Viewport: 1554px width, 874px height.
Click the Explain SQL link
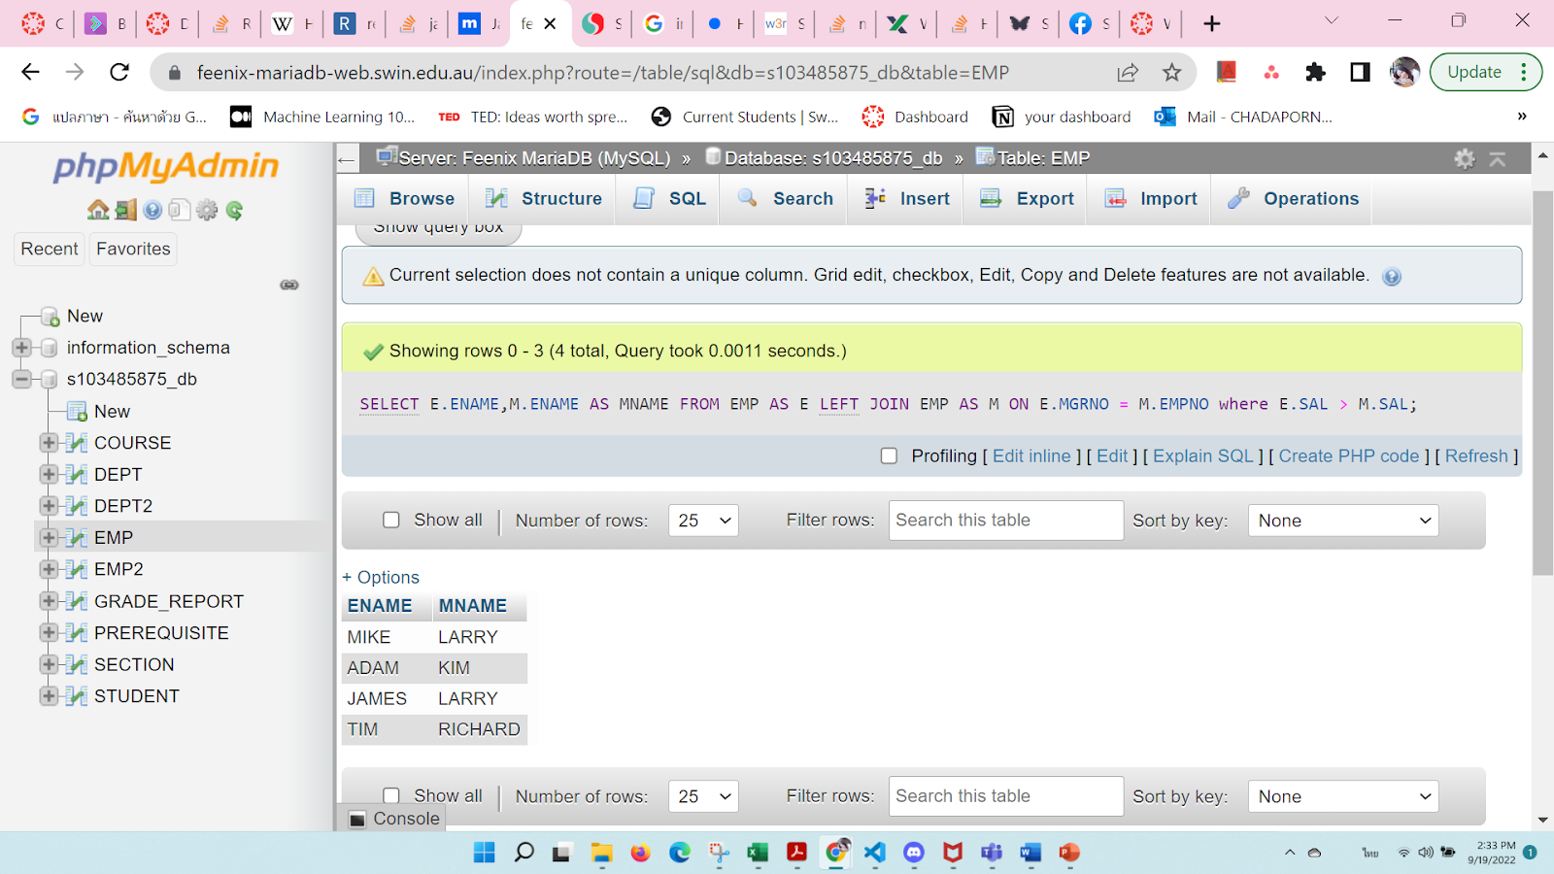1203,455
